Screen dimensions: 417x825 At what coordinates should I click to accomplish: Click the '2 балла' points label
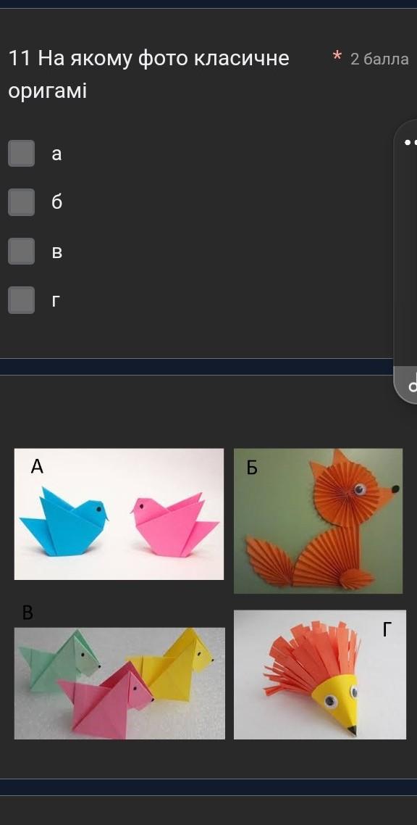(x=379, y=59)
